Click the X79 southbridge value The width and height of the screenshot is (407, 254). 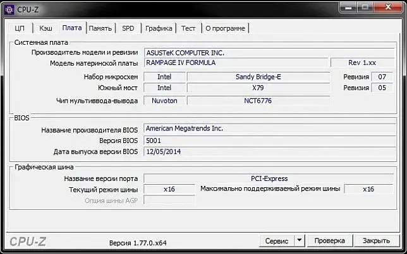pos(258,88)
